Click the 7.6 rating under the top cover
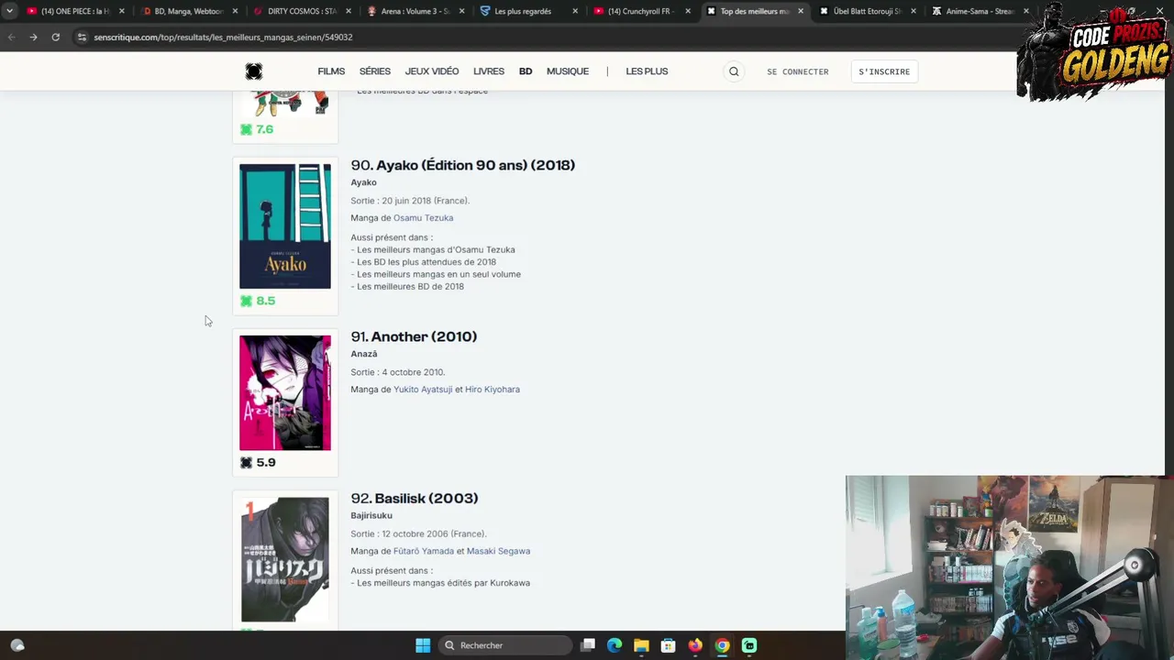Image resolution: width=1174 pixels, height=660 pixels. (x=258, y=129)
